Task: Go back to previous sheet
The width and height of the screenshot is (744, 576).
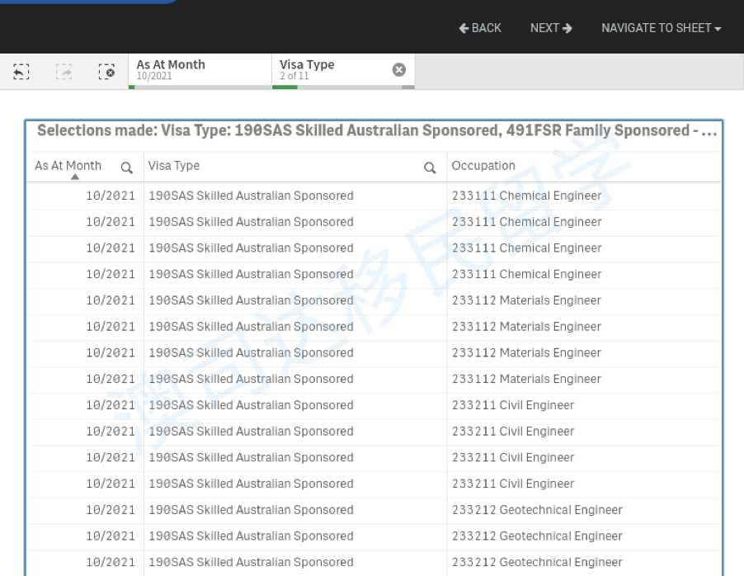Action: coord(480,28)
